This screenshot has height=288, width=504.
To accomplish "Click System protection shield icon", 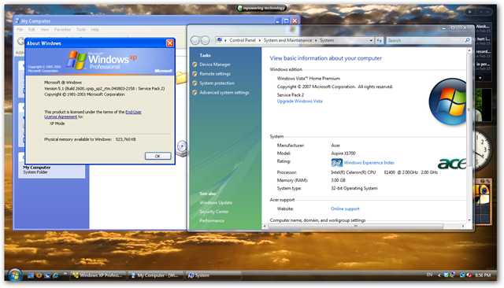I will coord(195,83).
